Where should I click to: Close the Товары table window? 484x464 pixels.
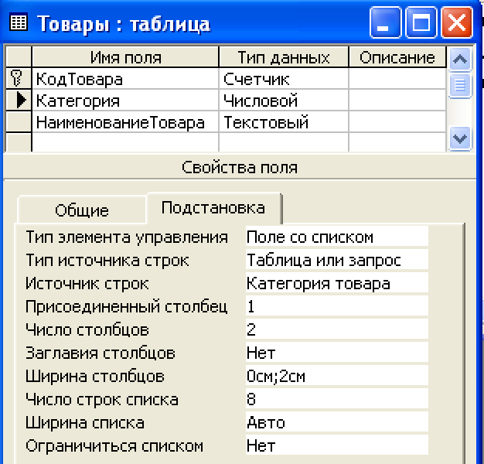pos(457,23)
